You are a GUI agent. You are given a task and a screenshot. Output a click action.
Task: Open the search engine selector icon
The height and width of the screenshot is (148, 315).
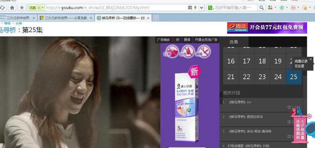[210, 8]
